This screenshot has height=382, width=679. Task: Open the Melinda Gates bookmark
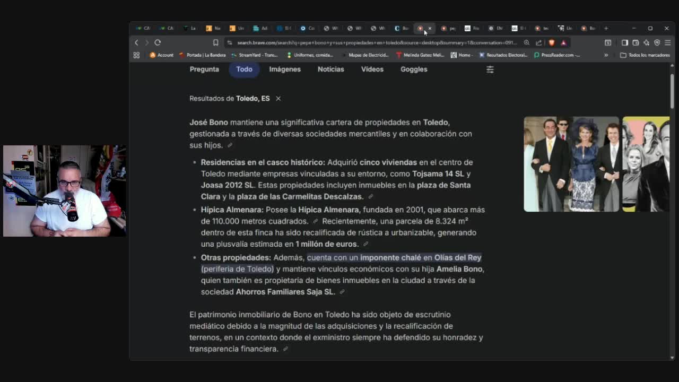pos(420,55)
